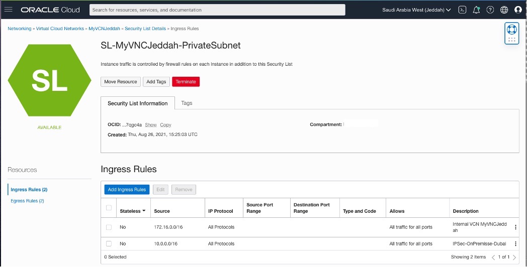Screen dimensions: 527x267
Task: Click the resource search field
Action: tap(217, 10)
